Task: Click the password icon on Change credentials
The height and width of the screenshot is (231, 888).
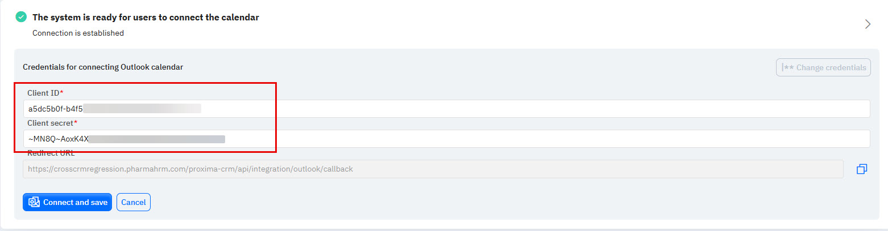Action: click(788, 67)
